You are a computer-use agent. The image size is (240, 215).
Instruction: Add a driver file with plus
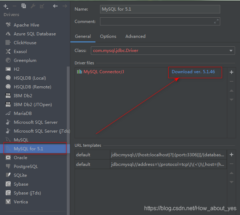(x=232, y=72)
